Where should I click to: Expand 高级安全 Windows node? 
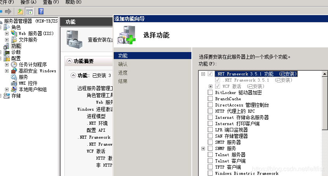point(7,71)
